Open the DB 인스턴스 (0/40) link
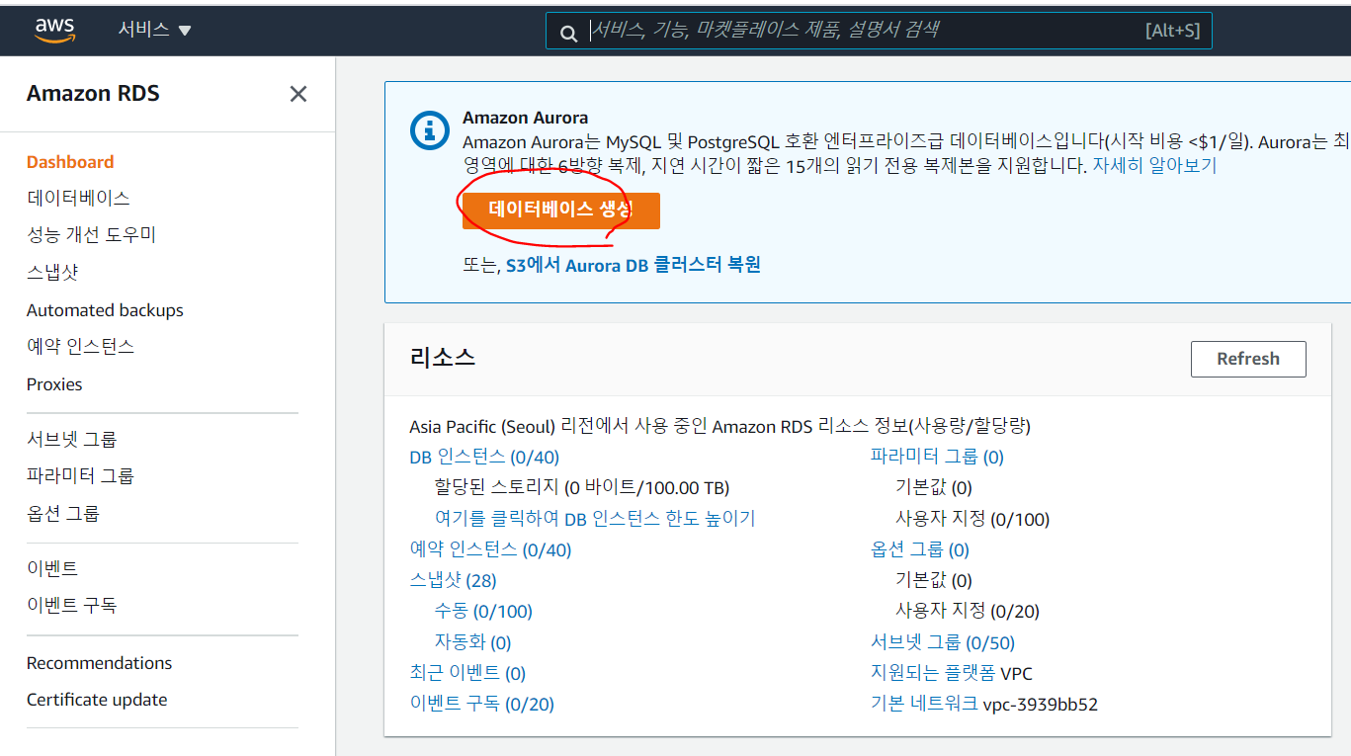 coord(484,457)
